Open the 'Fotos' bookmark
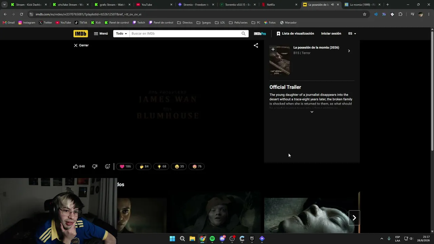The width and height of the screenshot is (434, 244). coord(270,23)
